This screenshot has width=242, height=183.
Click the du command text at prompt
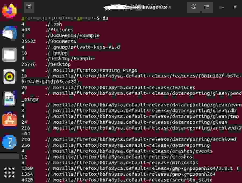coord(105,18)
